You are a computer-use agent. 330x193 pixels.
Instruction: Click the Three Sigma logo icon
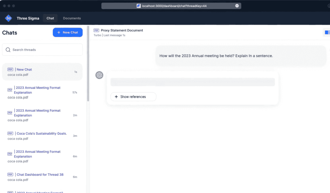click(8, 18)
